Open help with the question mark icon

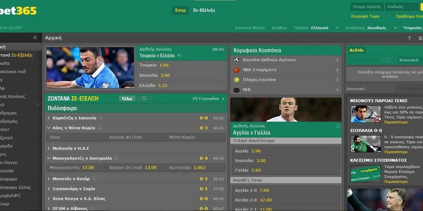(409, 38)
